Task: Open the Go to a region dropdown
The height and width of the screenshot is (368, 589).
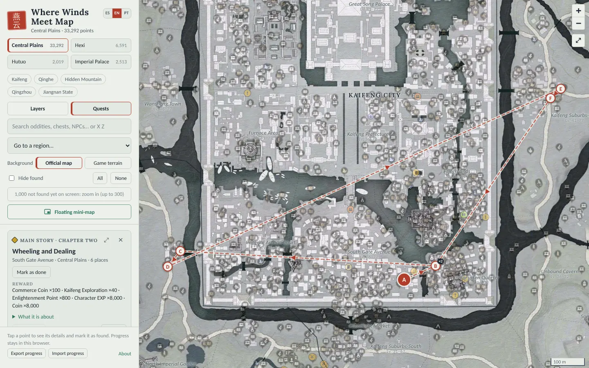Action: [69, 146]
